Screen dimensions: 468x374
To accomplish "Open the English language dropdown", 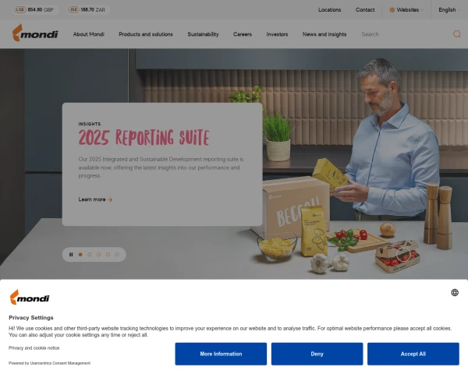I will [449, 10].
